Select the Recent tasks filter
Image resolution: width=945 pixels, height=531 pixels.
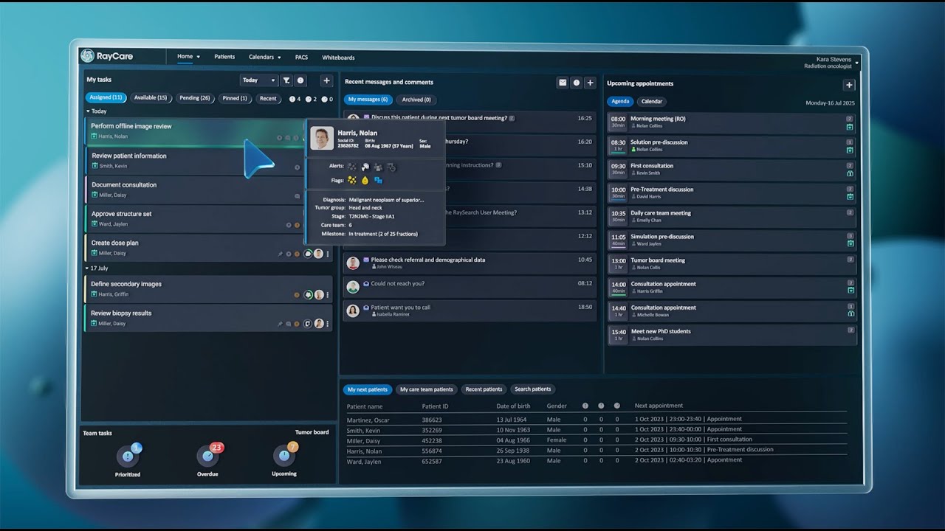(x=268, y=98)
